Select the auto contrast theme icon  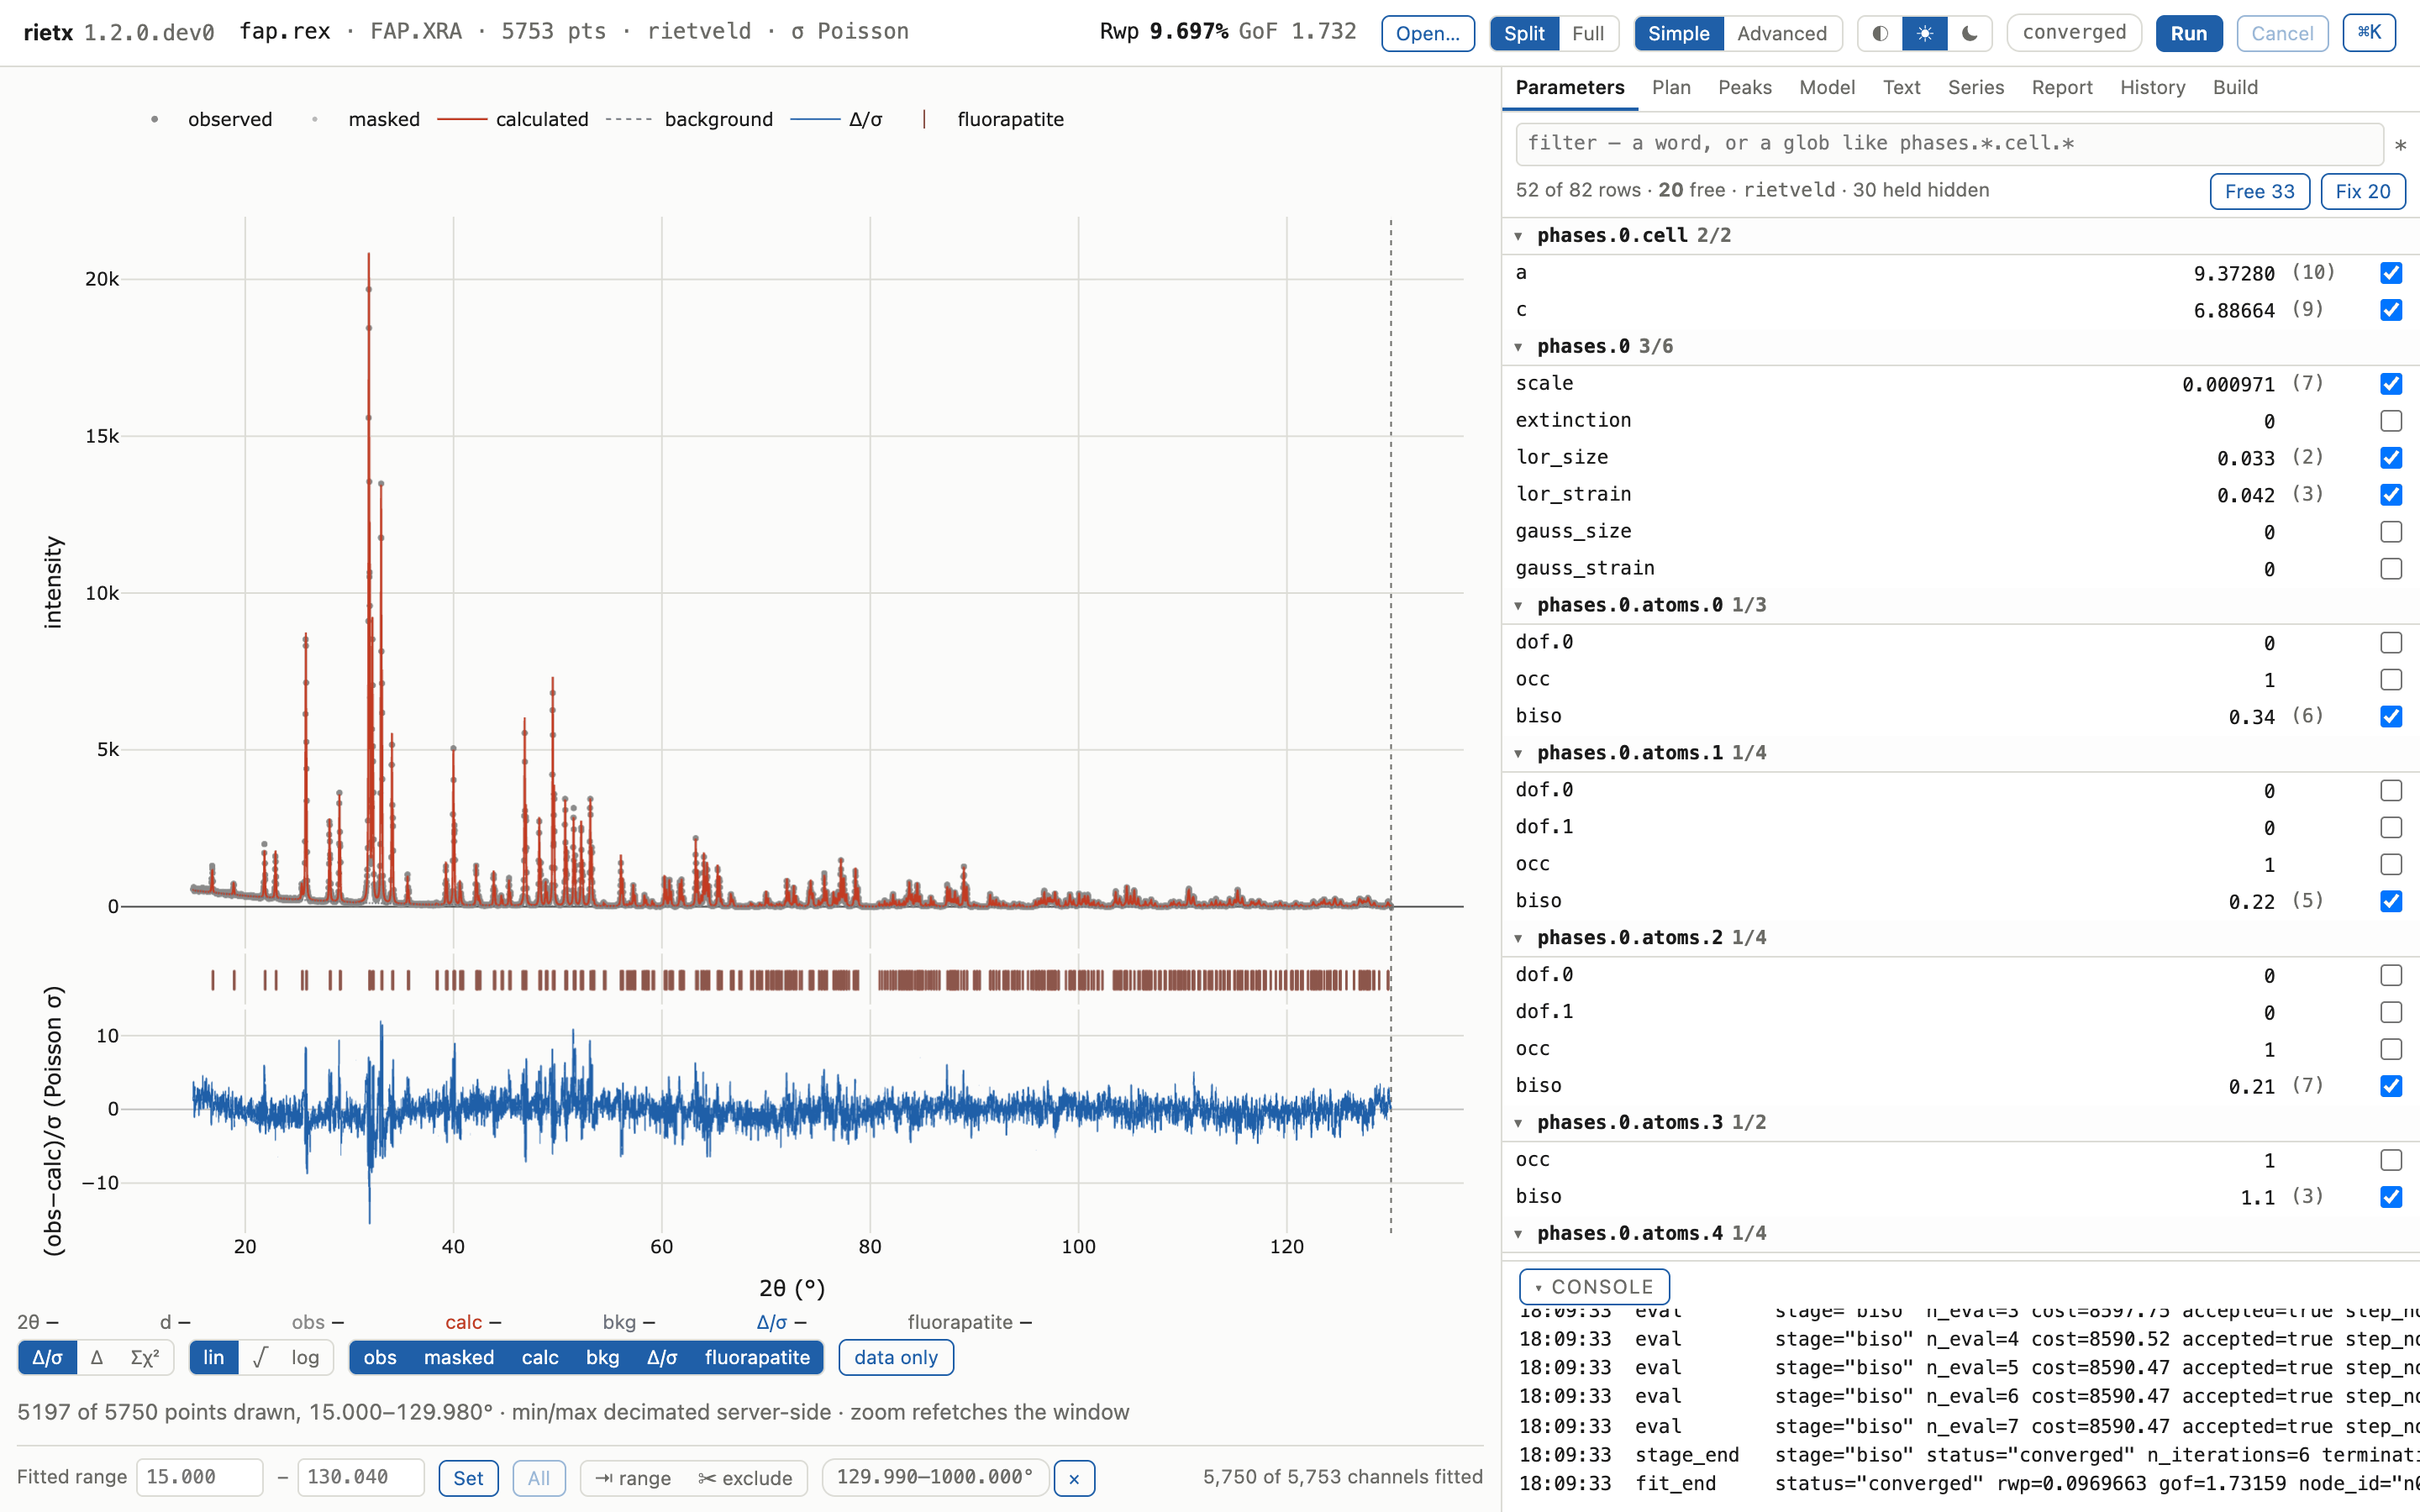(1880, 33)
